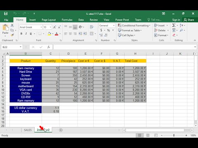This screenshot has width=198, height=148.
Task: Toggle Bold formatting
Action: pos(21,34)
